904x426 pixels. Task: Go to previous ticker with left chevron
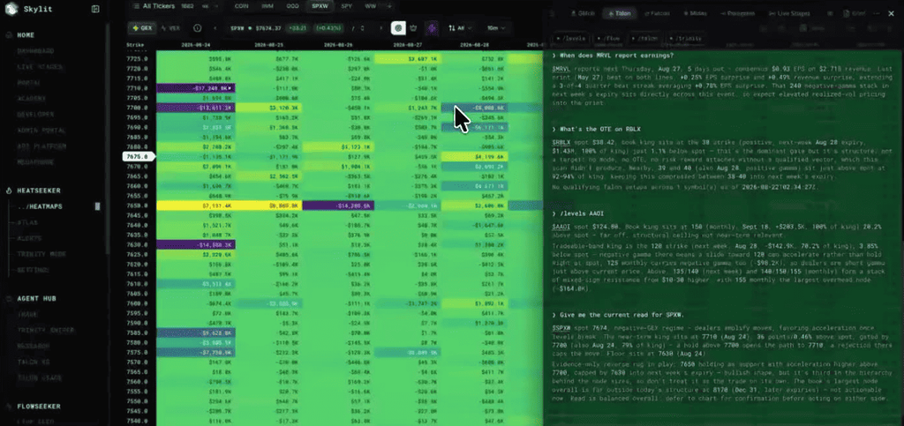tap(215, 27)
